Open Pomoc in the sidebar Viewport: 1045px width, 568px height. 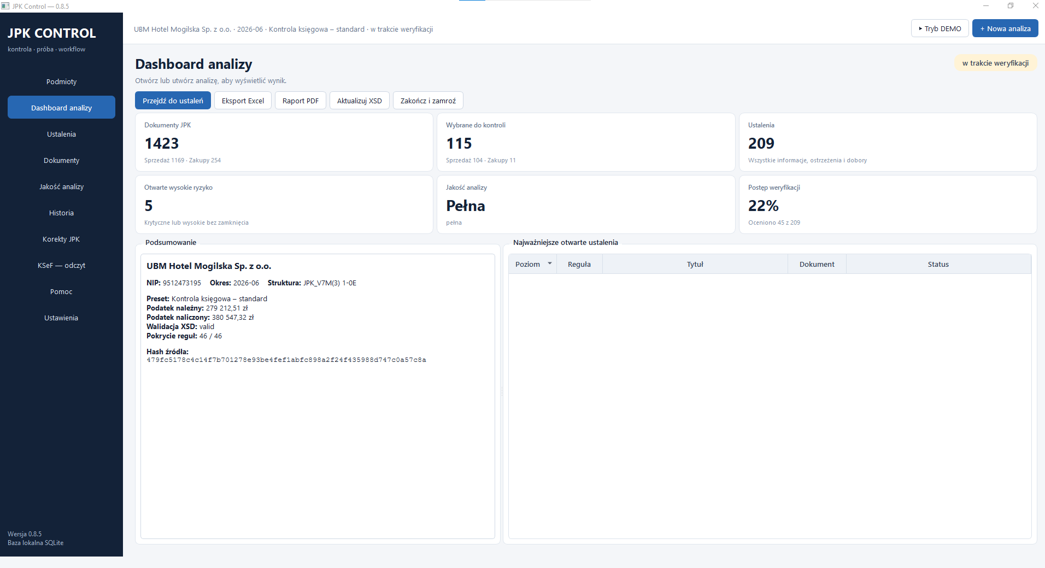point(61,292)
